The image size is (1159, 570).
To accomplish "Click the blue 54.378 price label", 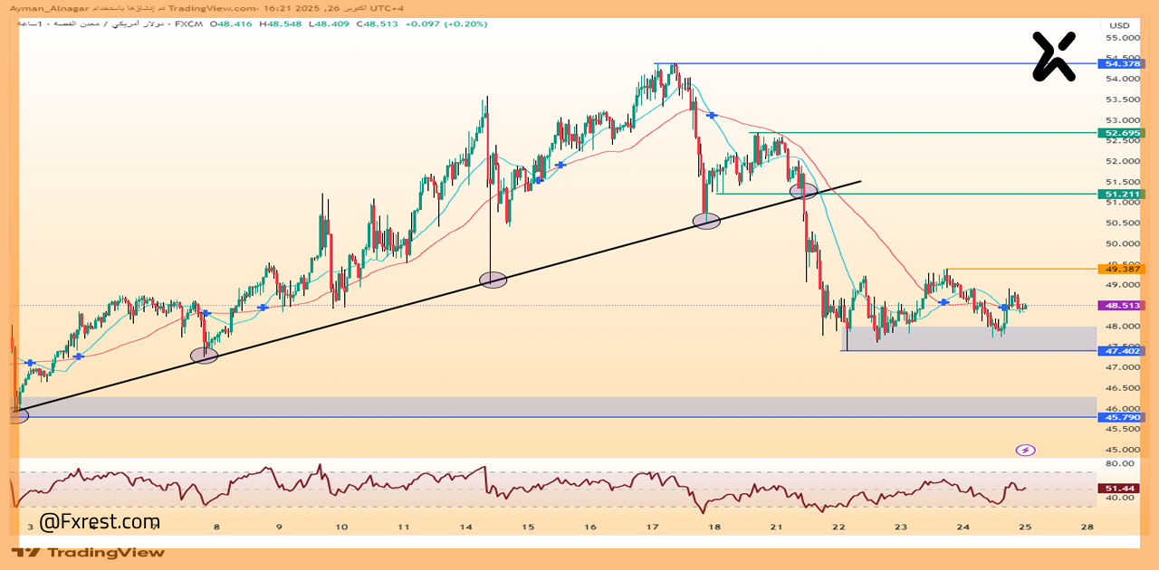I will pyautogui.click(x=1121, y=64).
